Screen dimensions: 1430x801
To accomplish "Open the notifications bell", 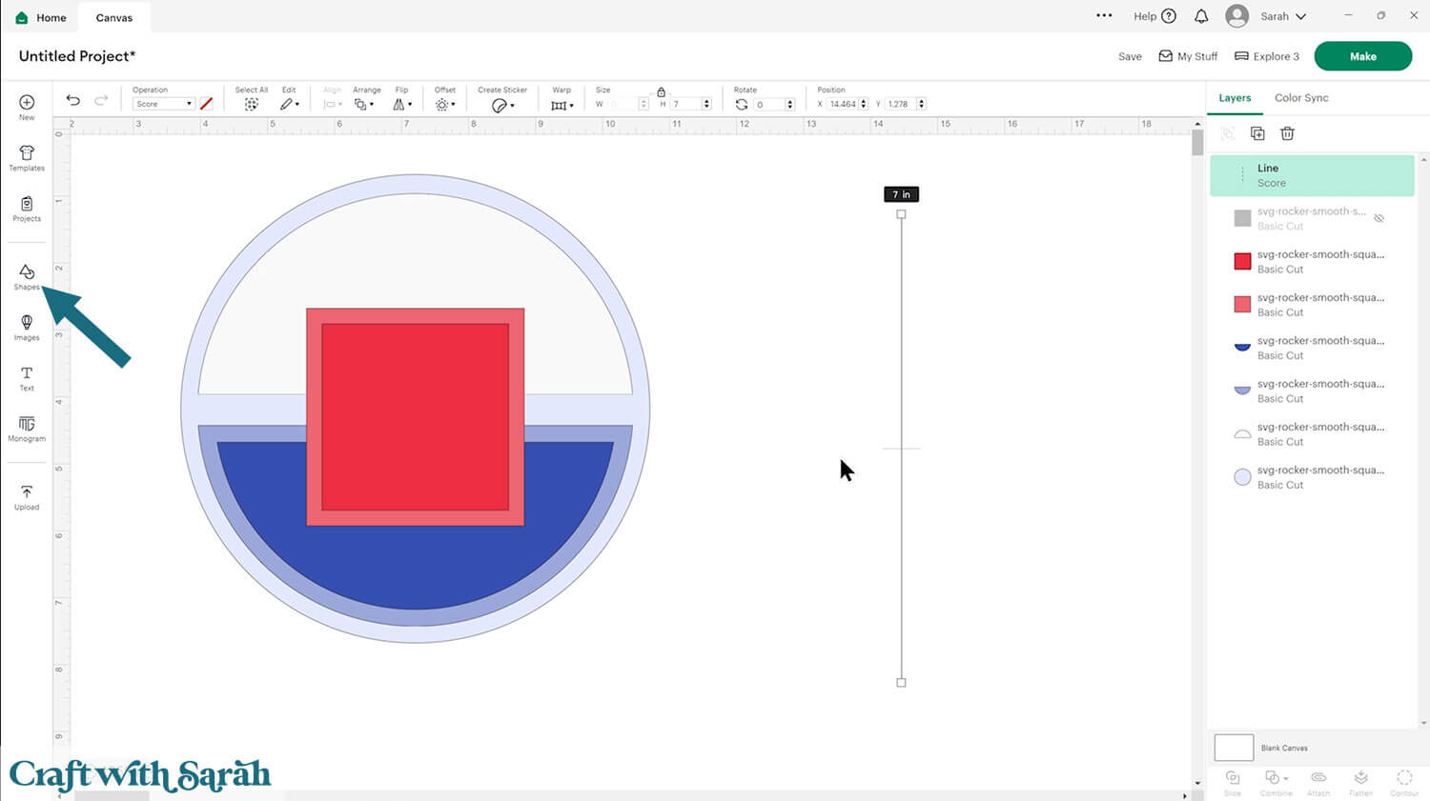I will [1201, 16].
